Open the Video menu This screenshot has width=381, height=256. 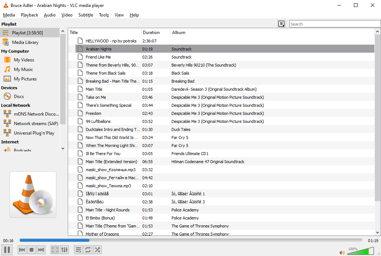(x=67, y=15)
